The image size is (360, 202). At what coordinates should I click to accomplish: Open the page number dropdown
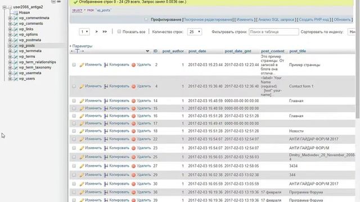84,32
